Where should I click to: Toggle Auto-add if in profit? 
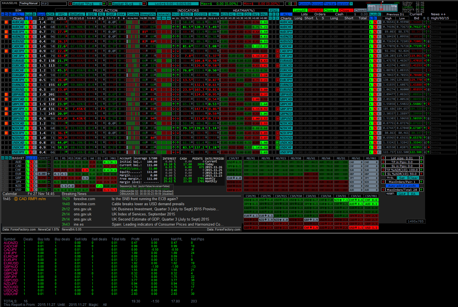pos(402,186)
